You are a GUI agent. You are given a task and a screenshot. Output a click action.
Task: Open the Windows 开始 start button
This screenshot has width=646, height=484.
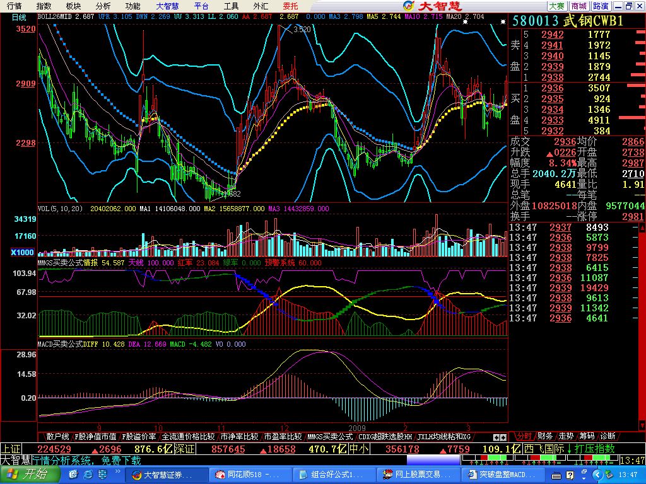(30, 475)
